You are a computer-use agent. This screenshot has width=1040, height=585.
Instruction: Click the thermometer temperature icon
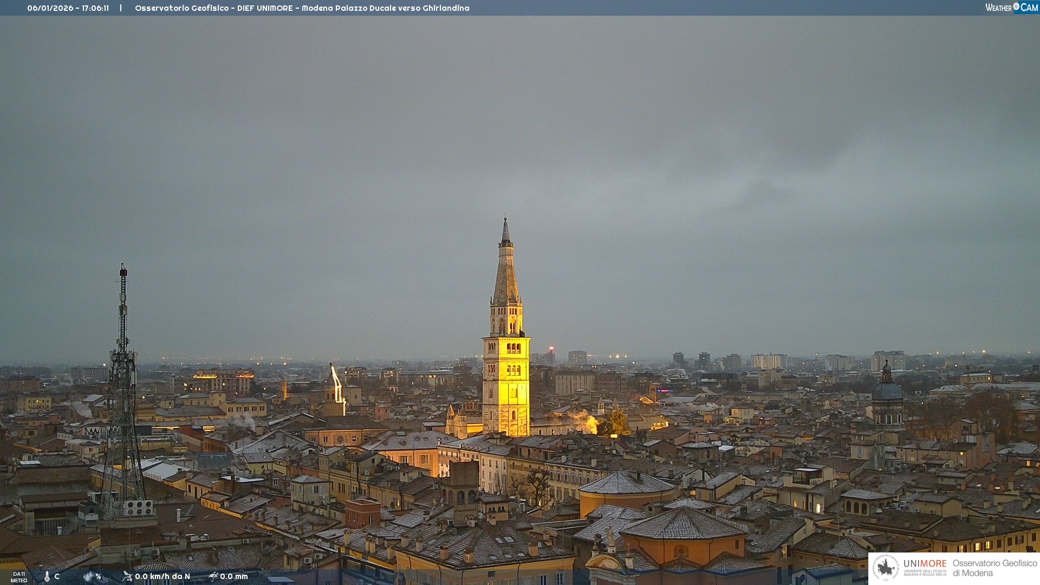[47, 577]
